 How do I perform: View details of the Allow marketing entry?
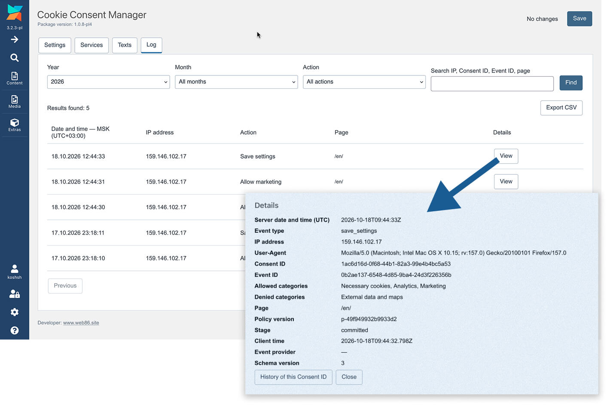click(506, 182)
